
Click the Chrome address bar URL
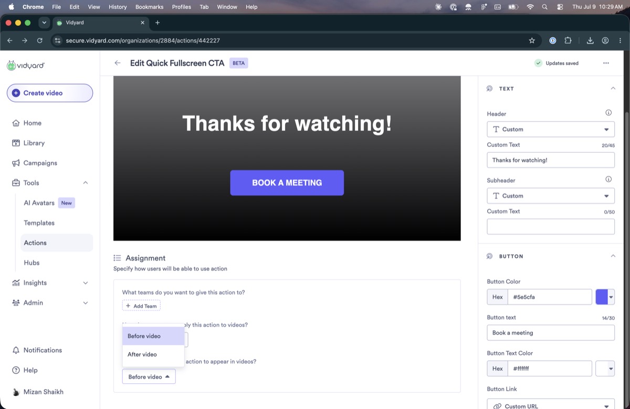click(143, 40)
